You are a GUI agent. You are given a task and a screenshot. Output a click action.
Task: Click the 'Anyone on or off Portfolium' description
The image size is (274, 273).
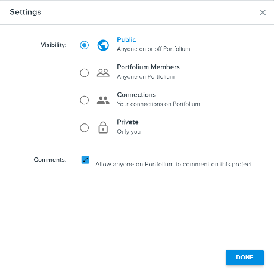(x=154, y=49)
